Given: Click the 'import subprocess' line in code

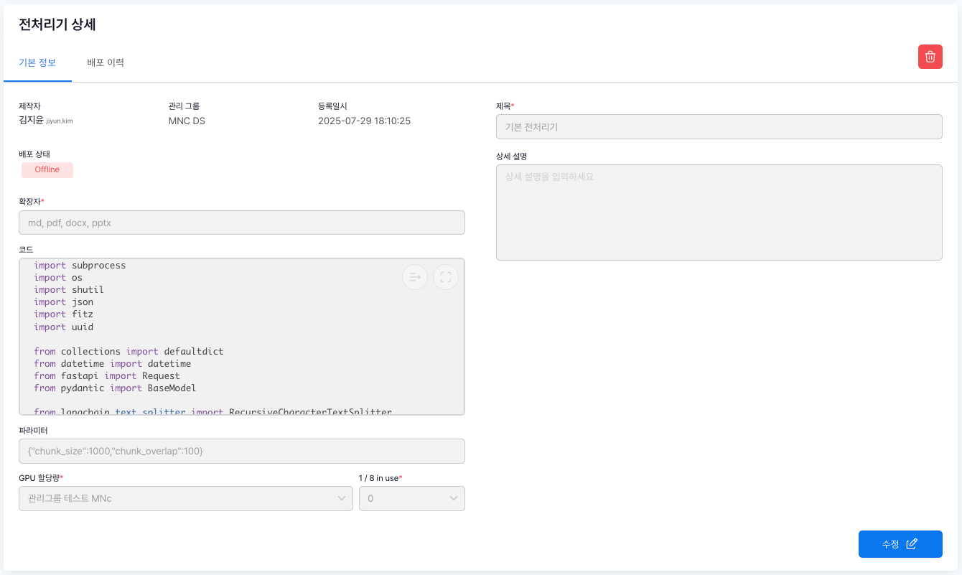Looking at the screenshot, I should pyautogui.click(x=80, y=266).
